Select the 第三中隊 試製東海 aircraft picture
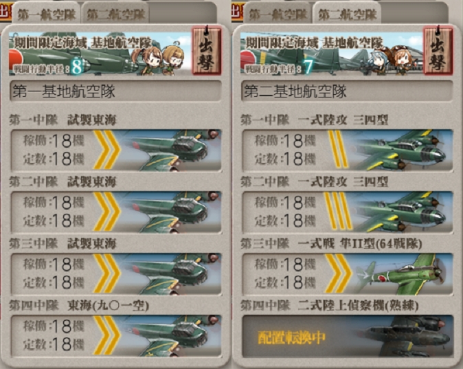This screenshot has height=369, width=463. [170, 274]
